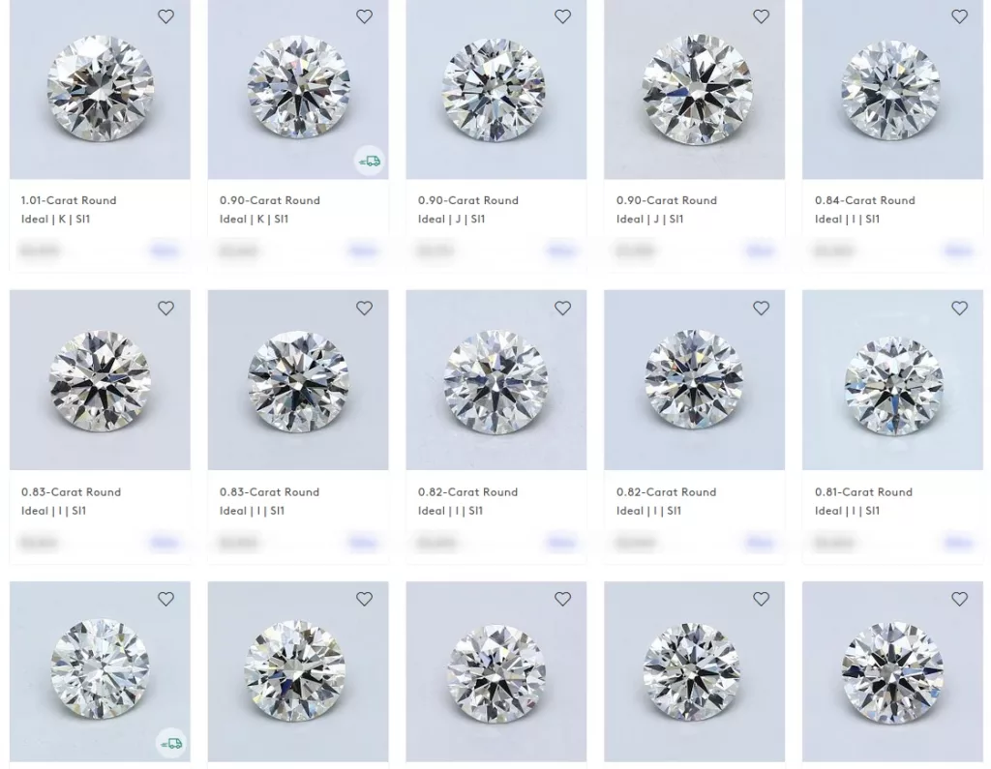Click blurred view link under 0.81-Carat diamond
Viewport: 991px width, 769px height.
[x=958, y=542]
